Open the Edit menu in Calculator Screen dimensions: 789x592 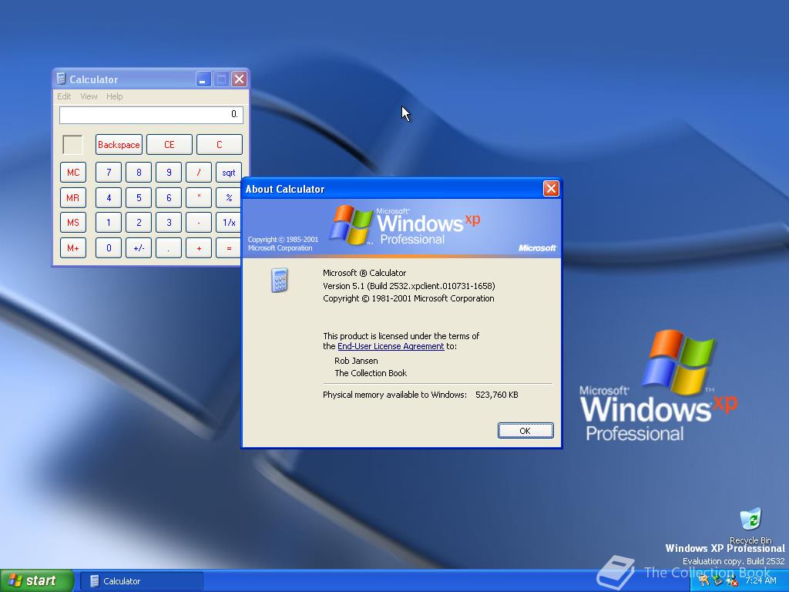click(x=63, y=96)
